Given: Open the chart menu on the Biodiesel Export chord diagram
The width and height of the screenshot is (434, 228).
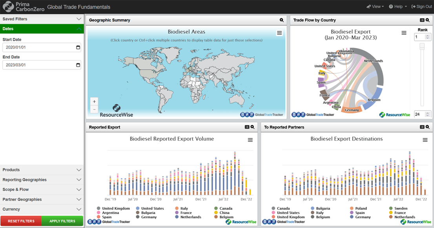Looking at the screenshot, I should point(404,33).
